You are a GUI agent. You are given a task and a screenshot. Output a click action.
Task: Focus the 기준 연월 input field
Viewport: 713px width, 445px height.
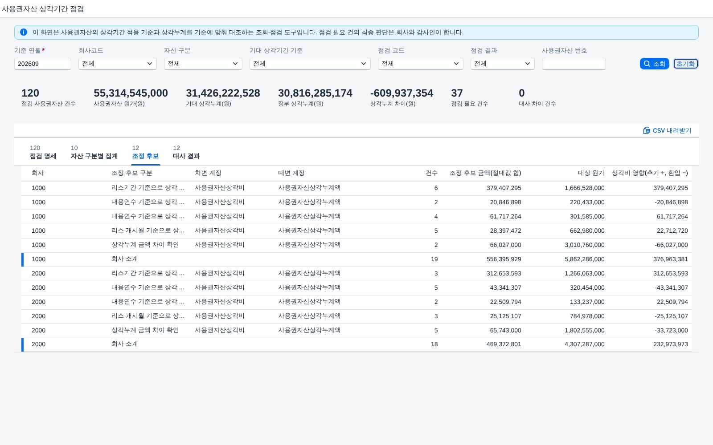tap(43, 64)
